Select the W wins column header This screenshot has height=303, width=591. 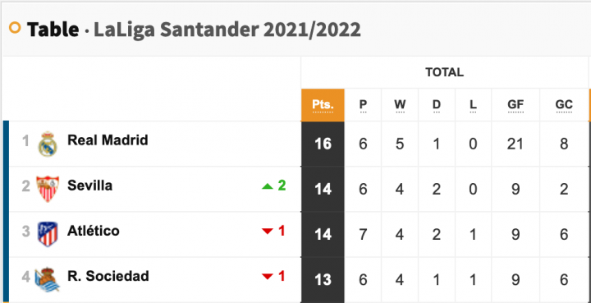click(400, 105)
